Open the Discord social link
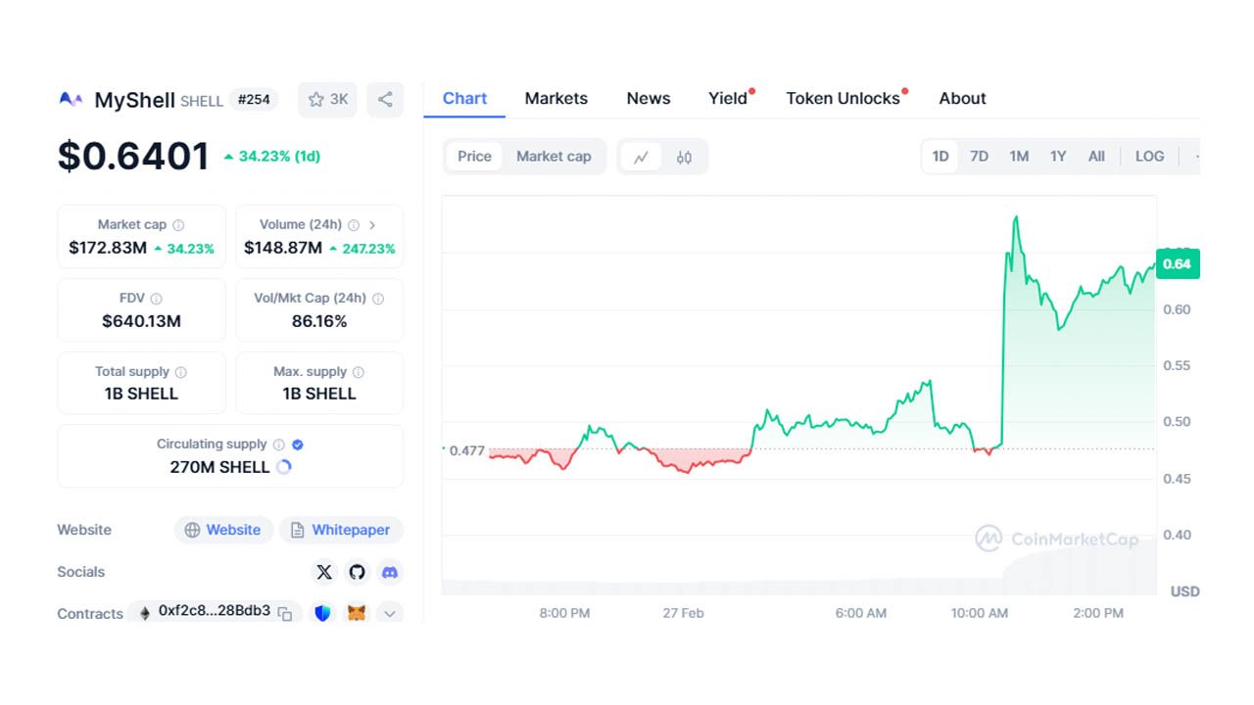 point(389,572)
